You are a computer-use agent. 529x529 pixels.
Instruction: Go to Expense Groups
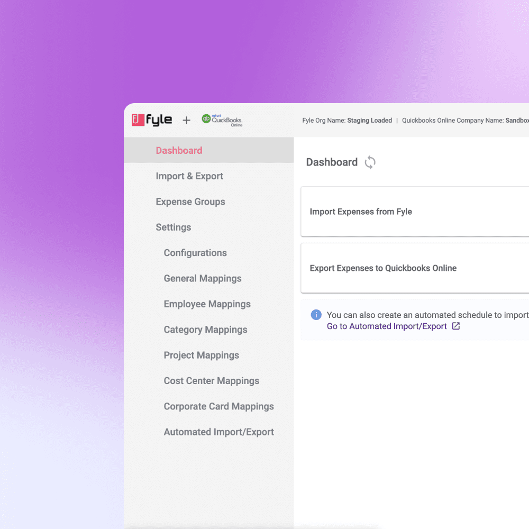[x=190, y=202]
